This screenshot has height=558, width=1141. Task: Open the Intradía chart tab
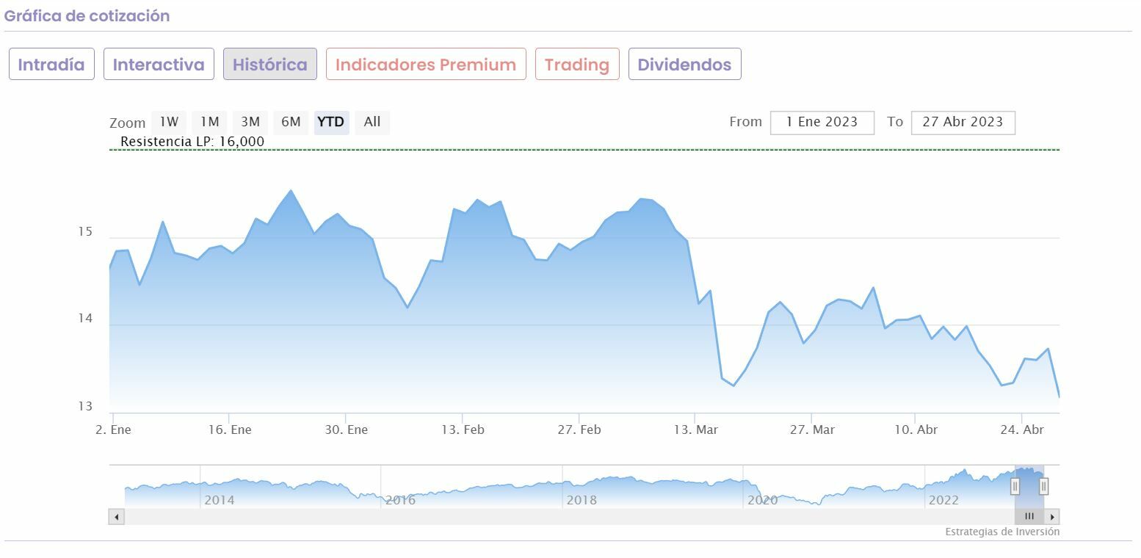[51, 65]
